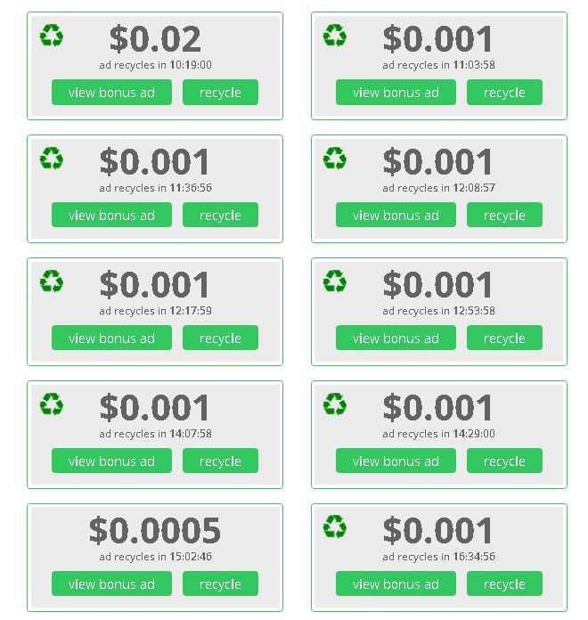Viewport: 588px width, 620px height.
Task: Click recycle icon on card recycling in 11:36:56
Action: coord(52,159)
